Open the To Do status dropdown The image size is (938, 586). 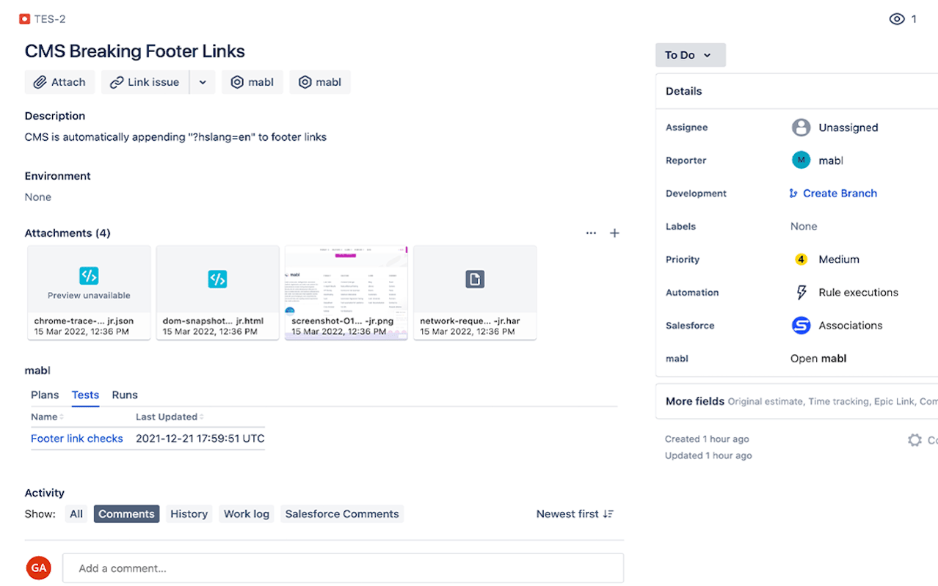690,55
